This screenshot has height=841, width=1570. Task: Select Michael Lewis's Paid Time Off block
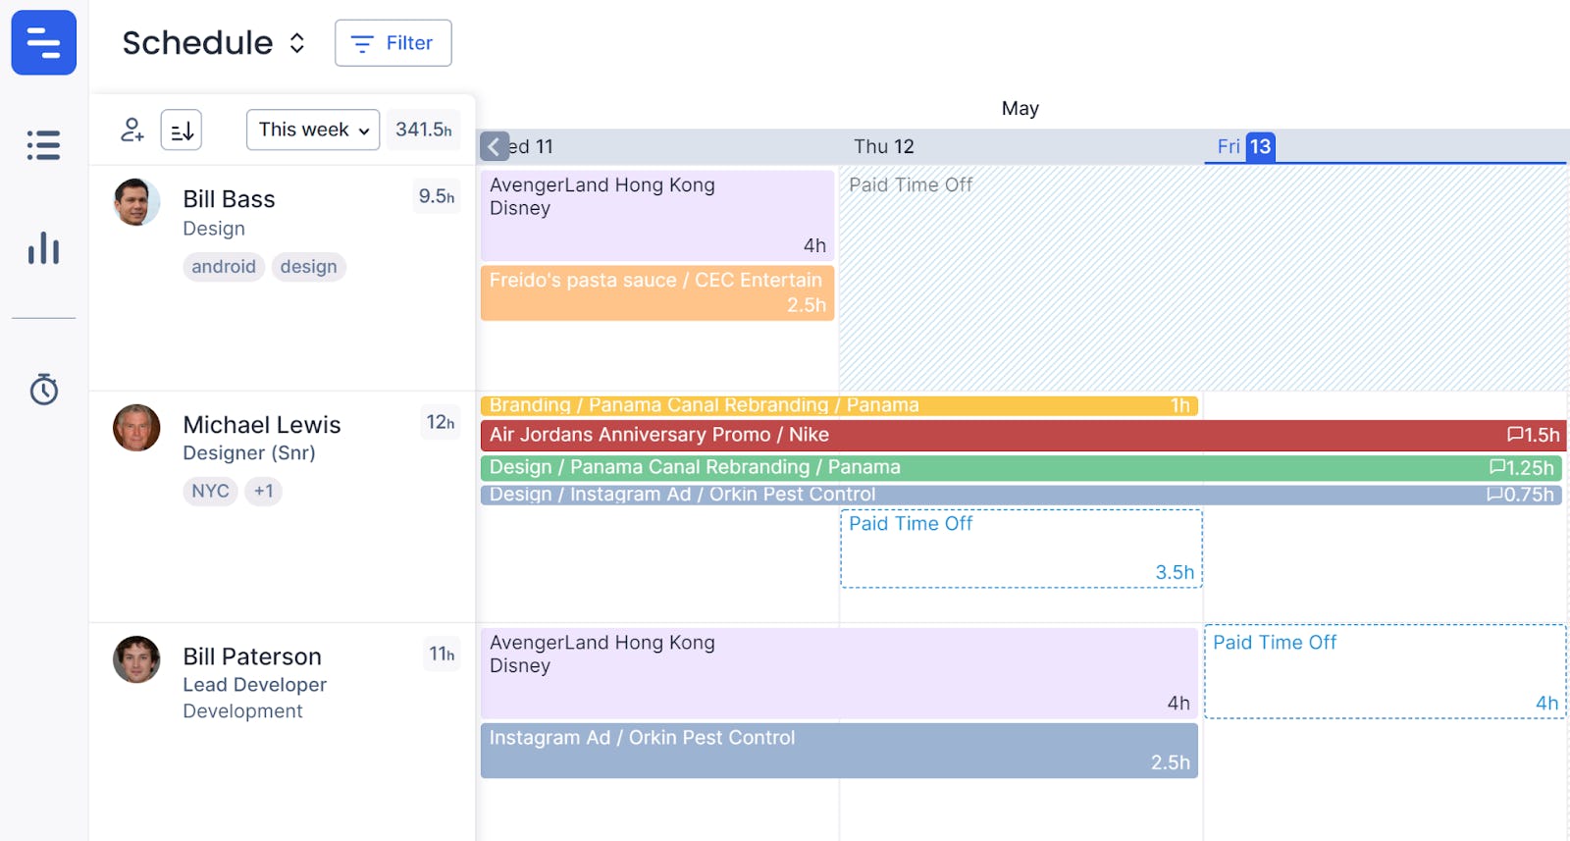(x=1020, y=548)
